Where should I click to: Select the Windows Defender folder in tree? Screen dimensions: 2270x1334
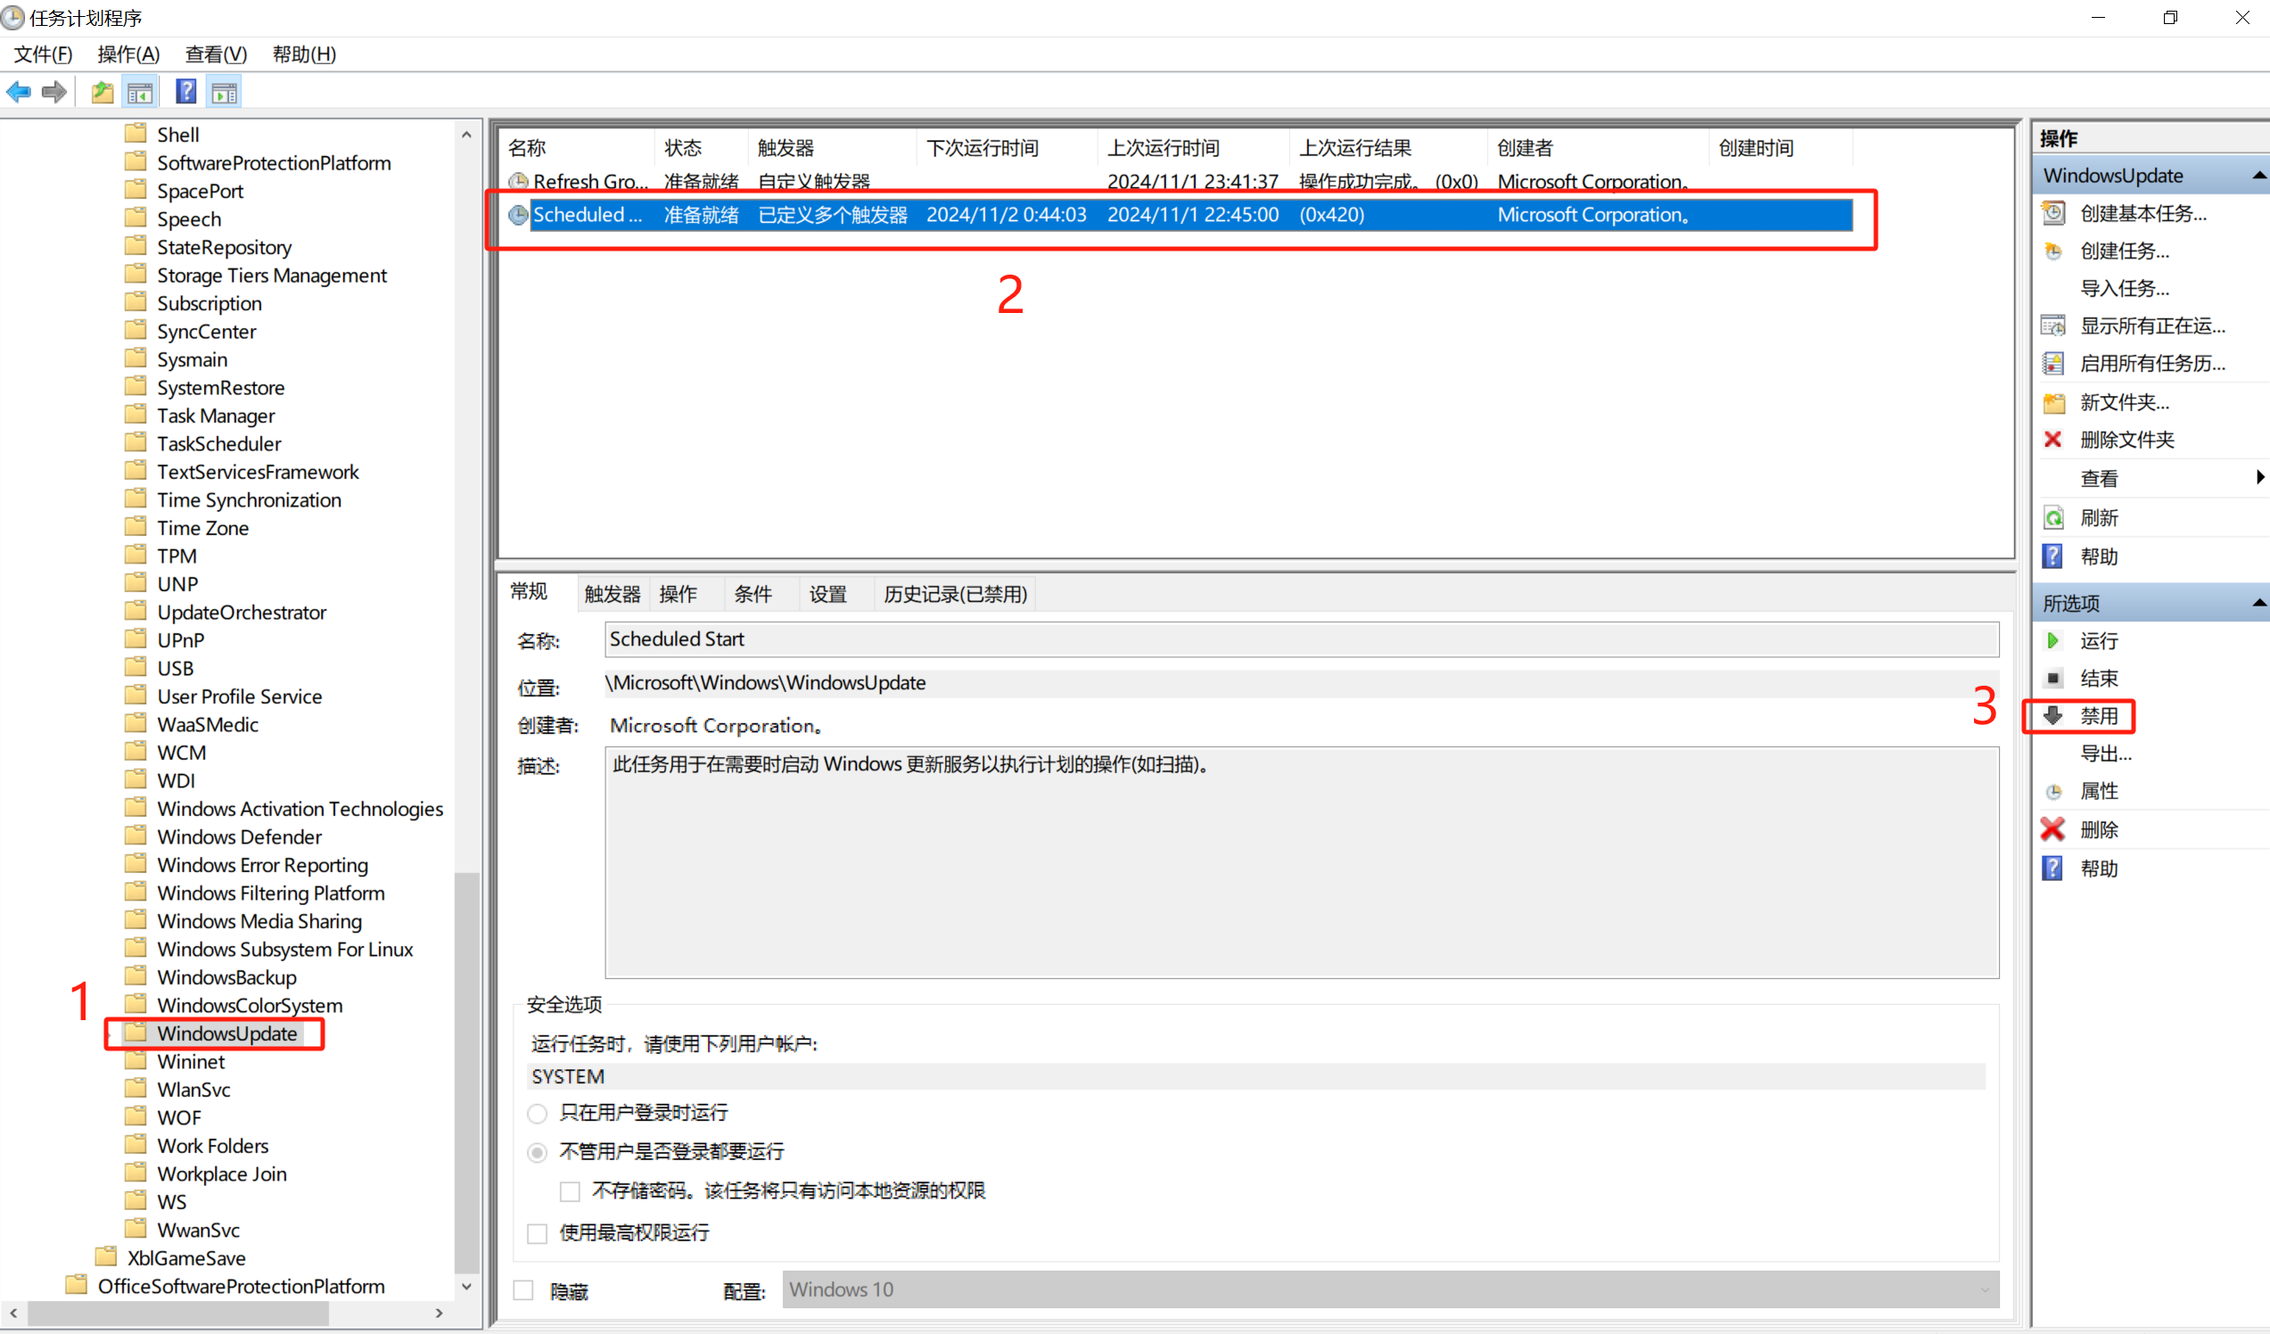pyautogui.click(x=239, y=836)
